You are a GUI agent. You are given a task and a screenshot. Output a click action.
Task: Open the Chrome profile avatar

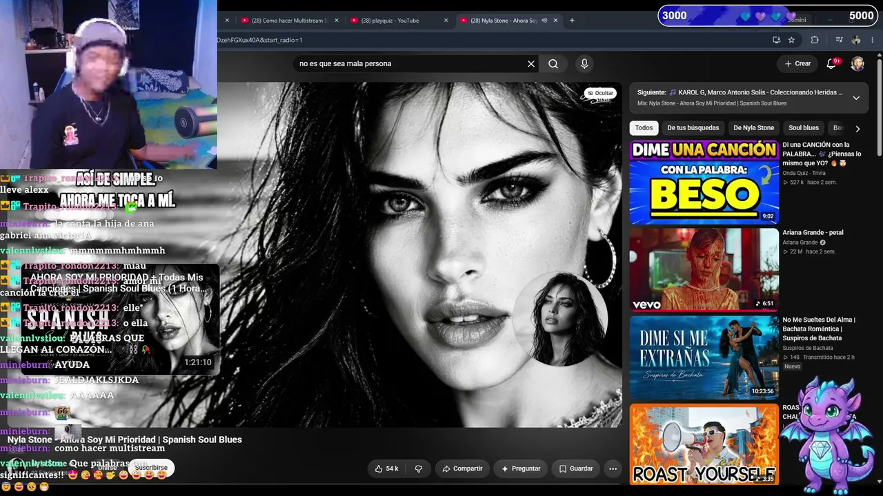point(856,40)
